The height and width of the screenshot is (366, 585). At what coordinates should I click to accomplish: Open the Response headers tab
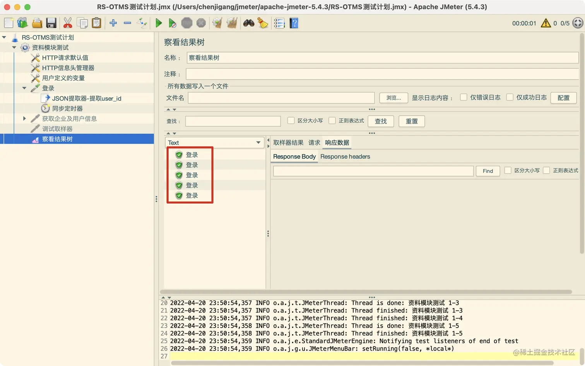345,156
